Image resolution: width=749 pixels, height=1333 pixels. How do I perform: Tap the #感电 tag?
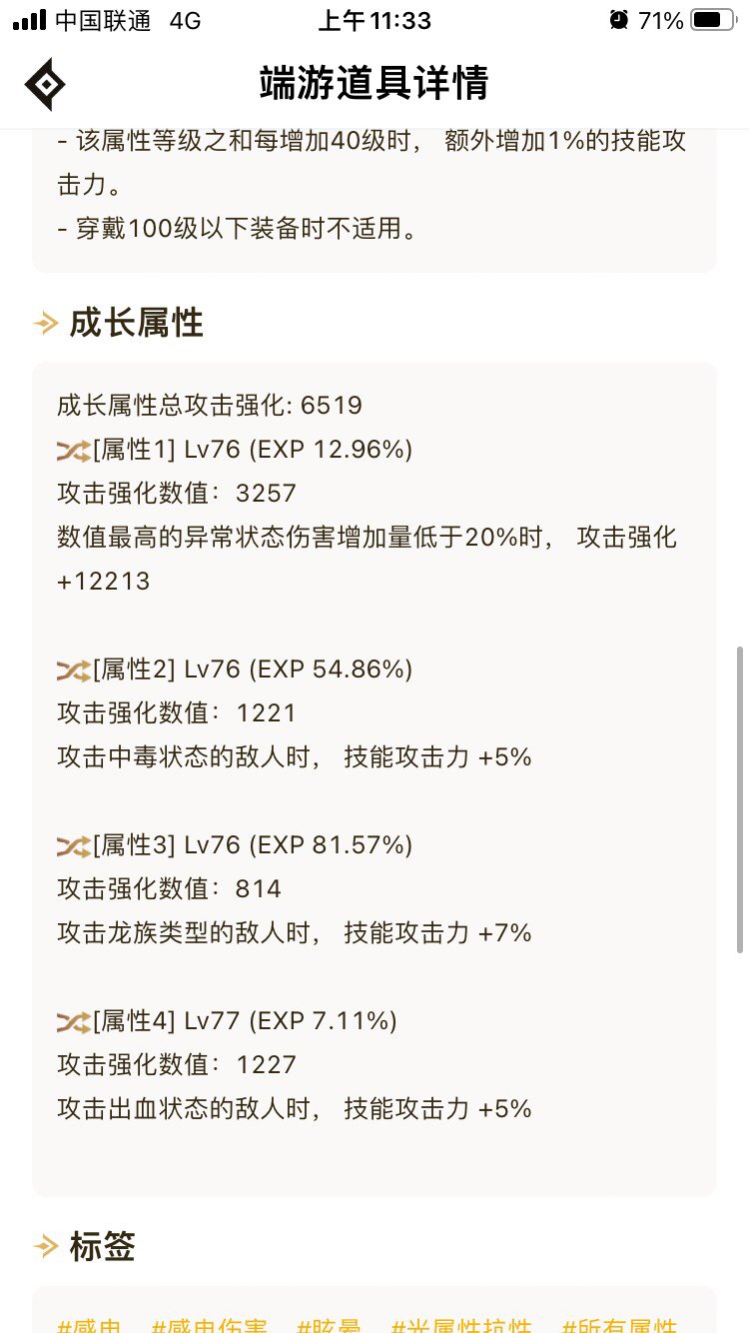(x=90, y=1325)
